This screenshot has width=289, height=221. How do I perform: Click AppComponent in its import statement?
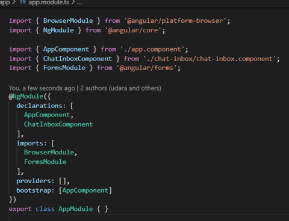66,49
